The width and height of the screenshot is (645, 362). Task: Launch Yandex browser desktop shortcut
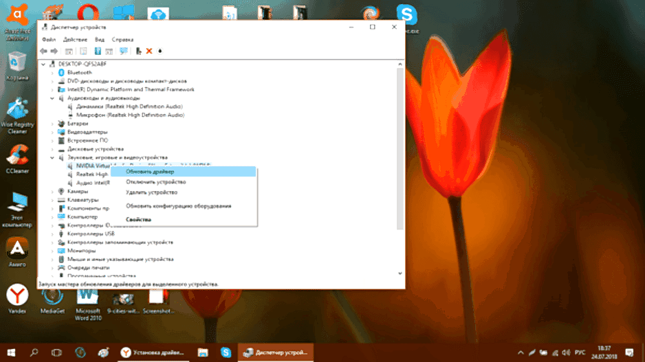pos(17,297)
